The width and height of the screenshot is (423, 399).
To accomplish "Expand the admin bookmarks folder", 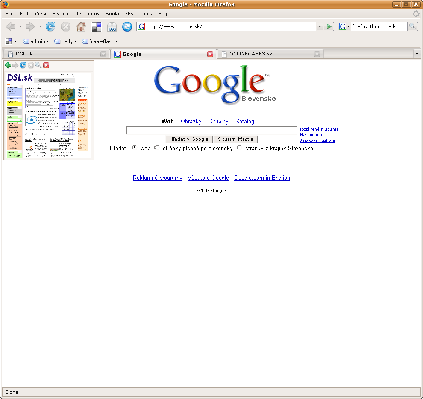I will (x=35, y=41).
